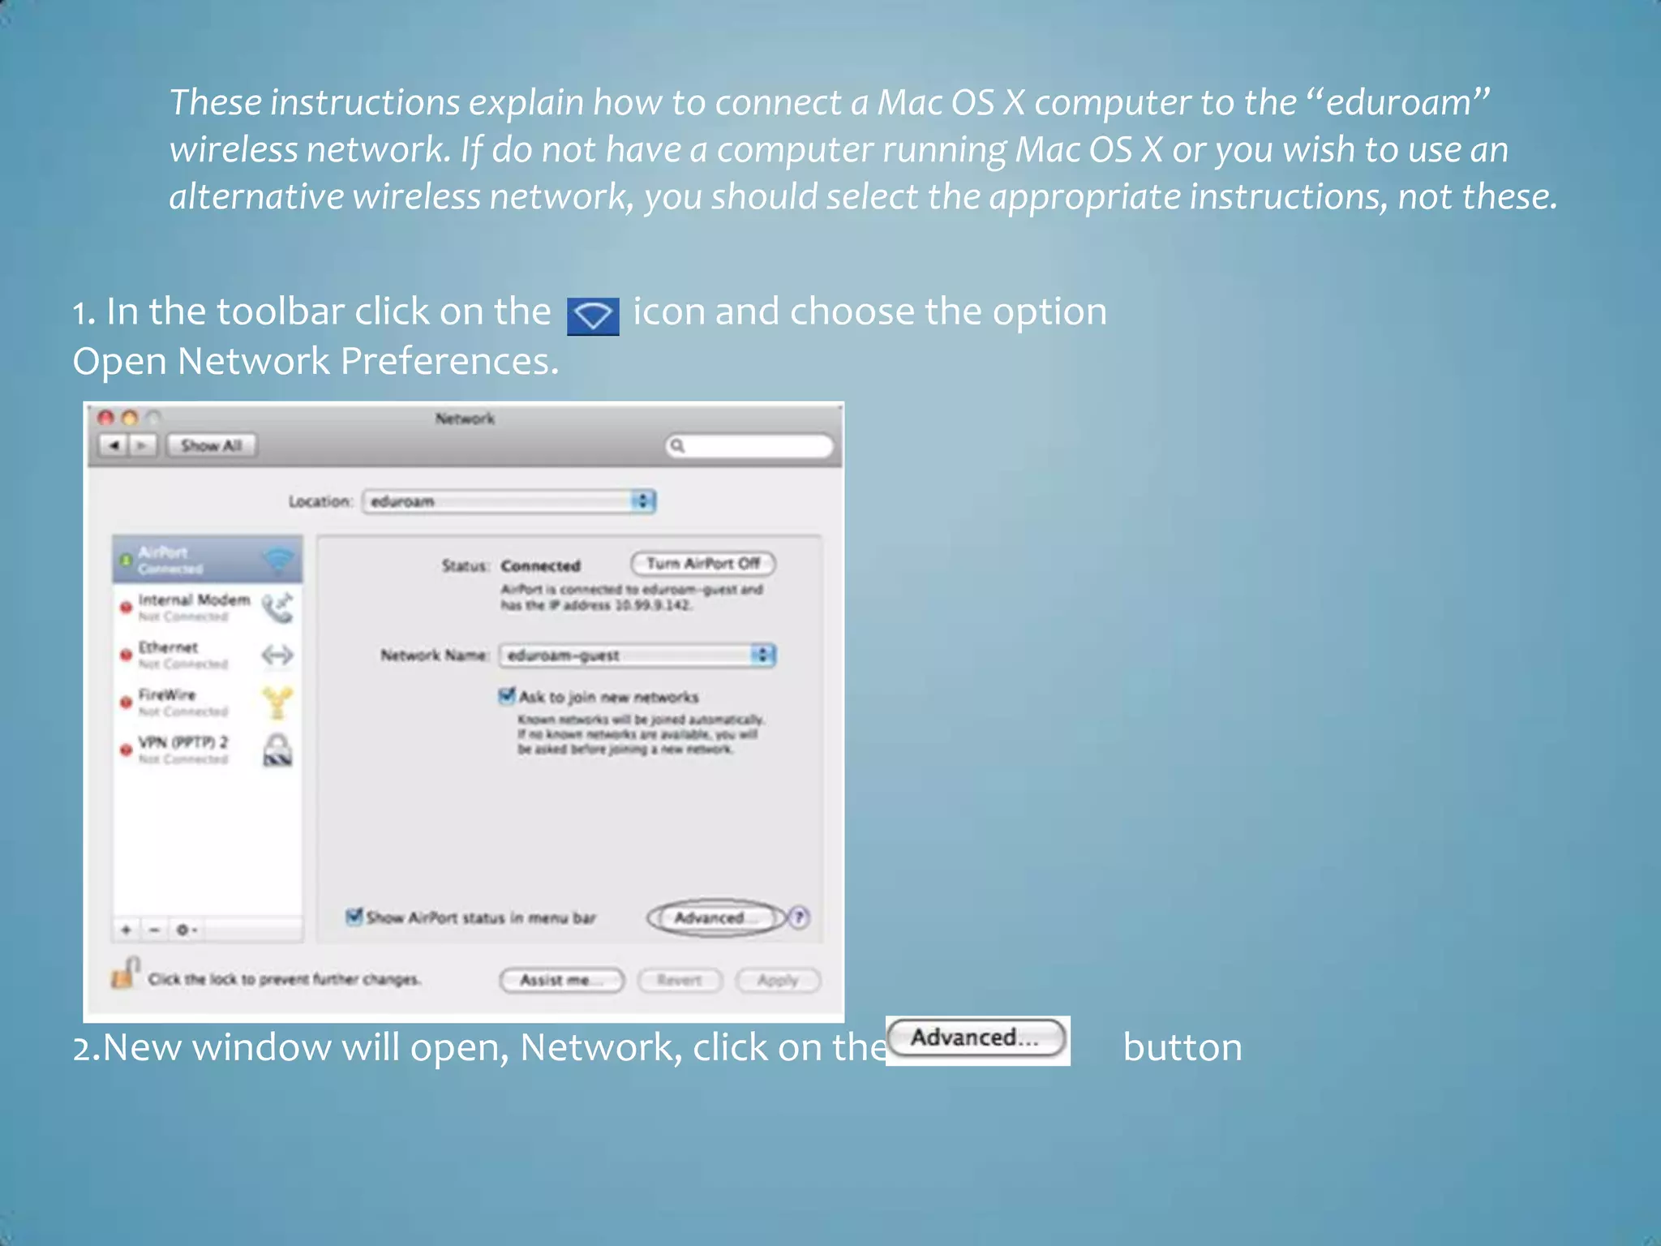Screen dimensions: 1661x1246
Task: Click the help question mark icon
Action: pyautogui.click(x=799, y=917)
